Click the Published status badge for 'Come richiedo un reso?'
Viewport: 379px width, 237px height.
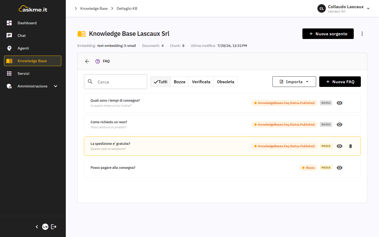(285, 125)
